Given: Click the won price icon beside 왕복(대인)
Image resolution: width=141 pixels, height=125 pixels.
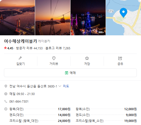Looking at the screenshot, I should click(6, 109).
